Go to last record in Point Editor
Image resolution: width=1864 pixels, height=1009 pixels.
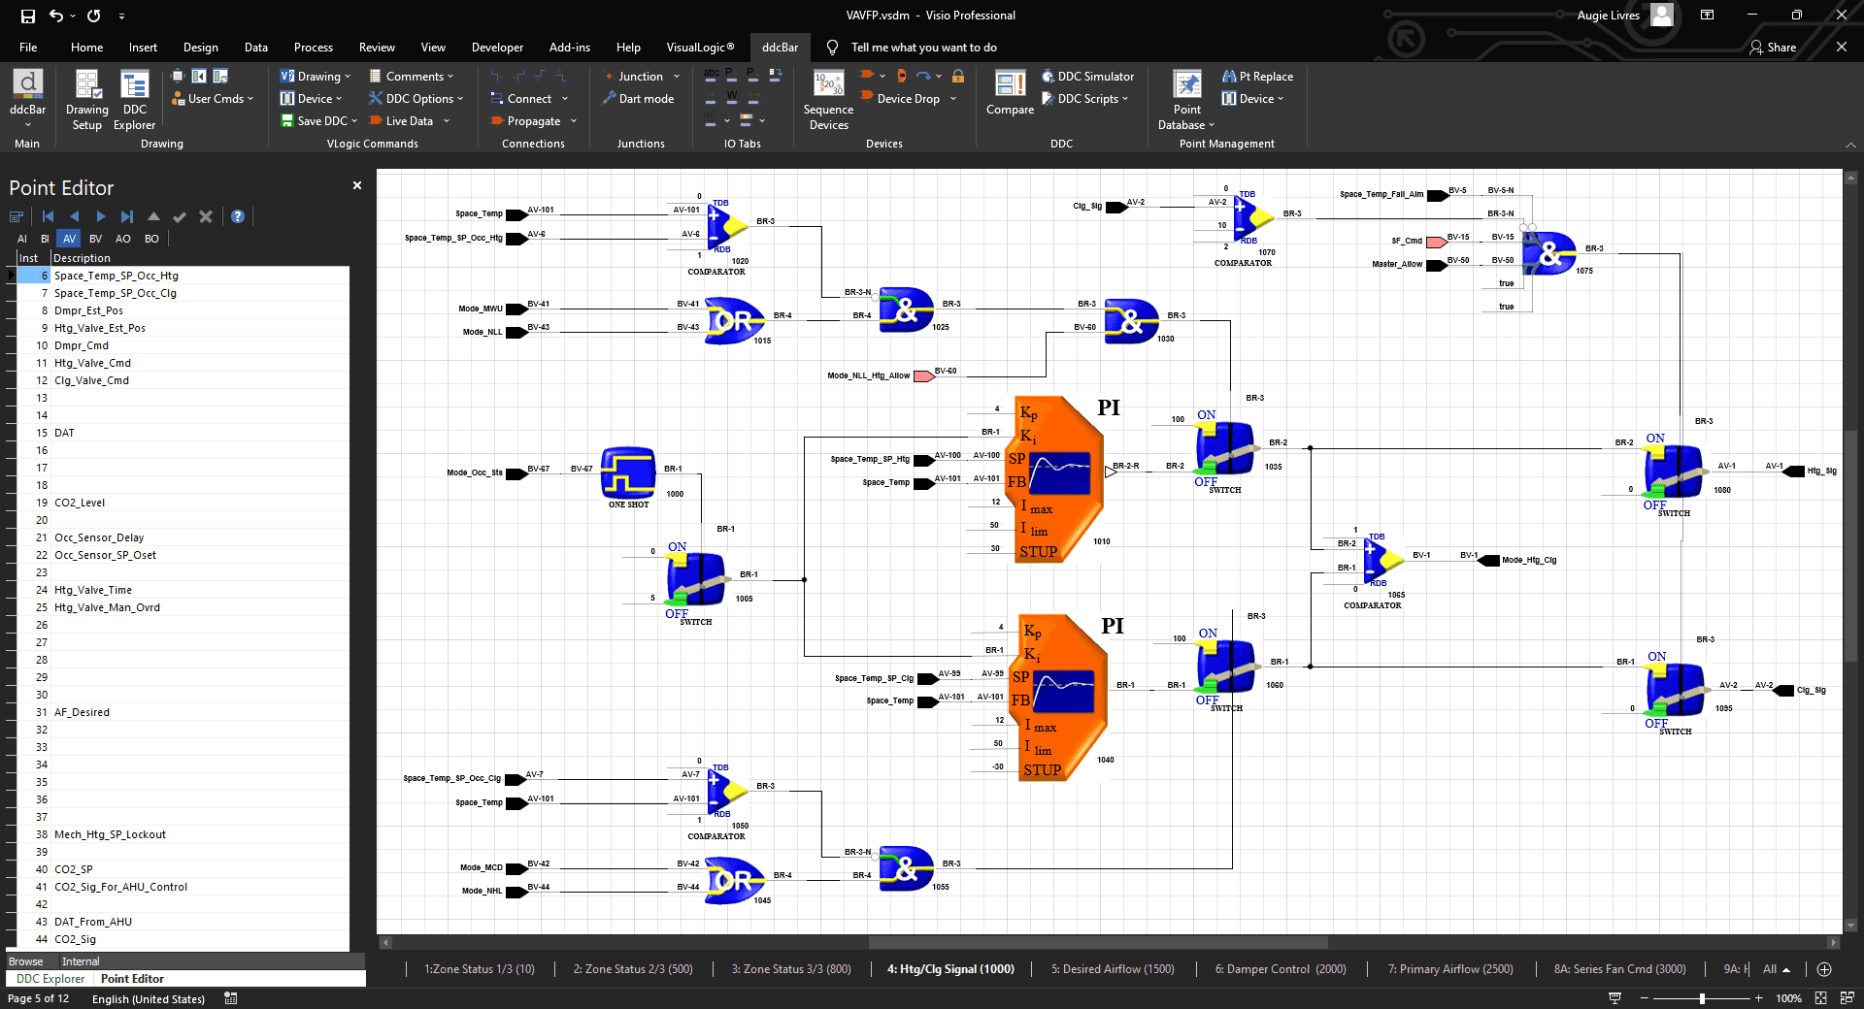click(x=127, y=216)
